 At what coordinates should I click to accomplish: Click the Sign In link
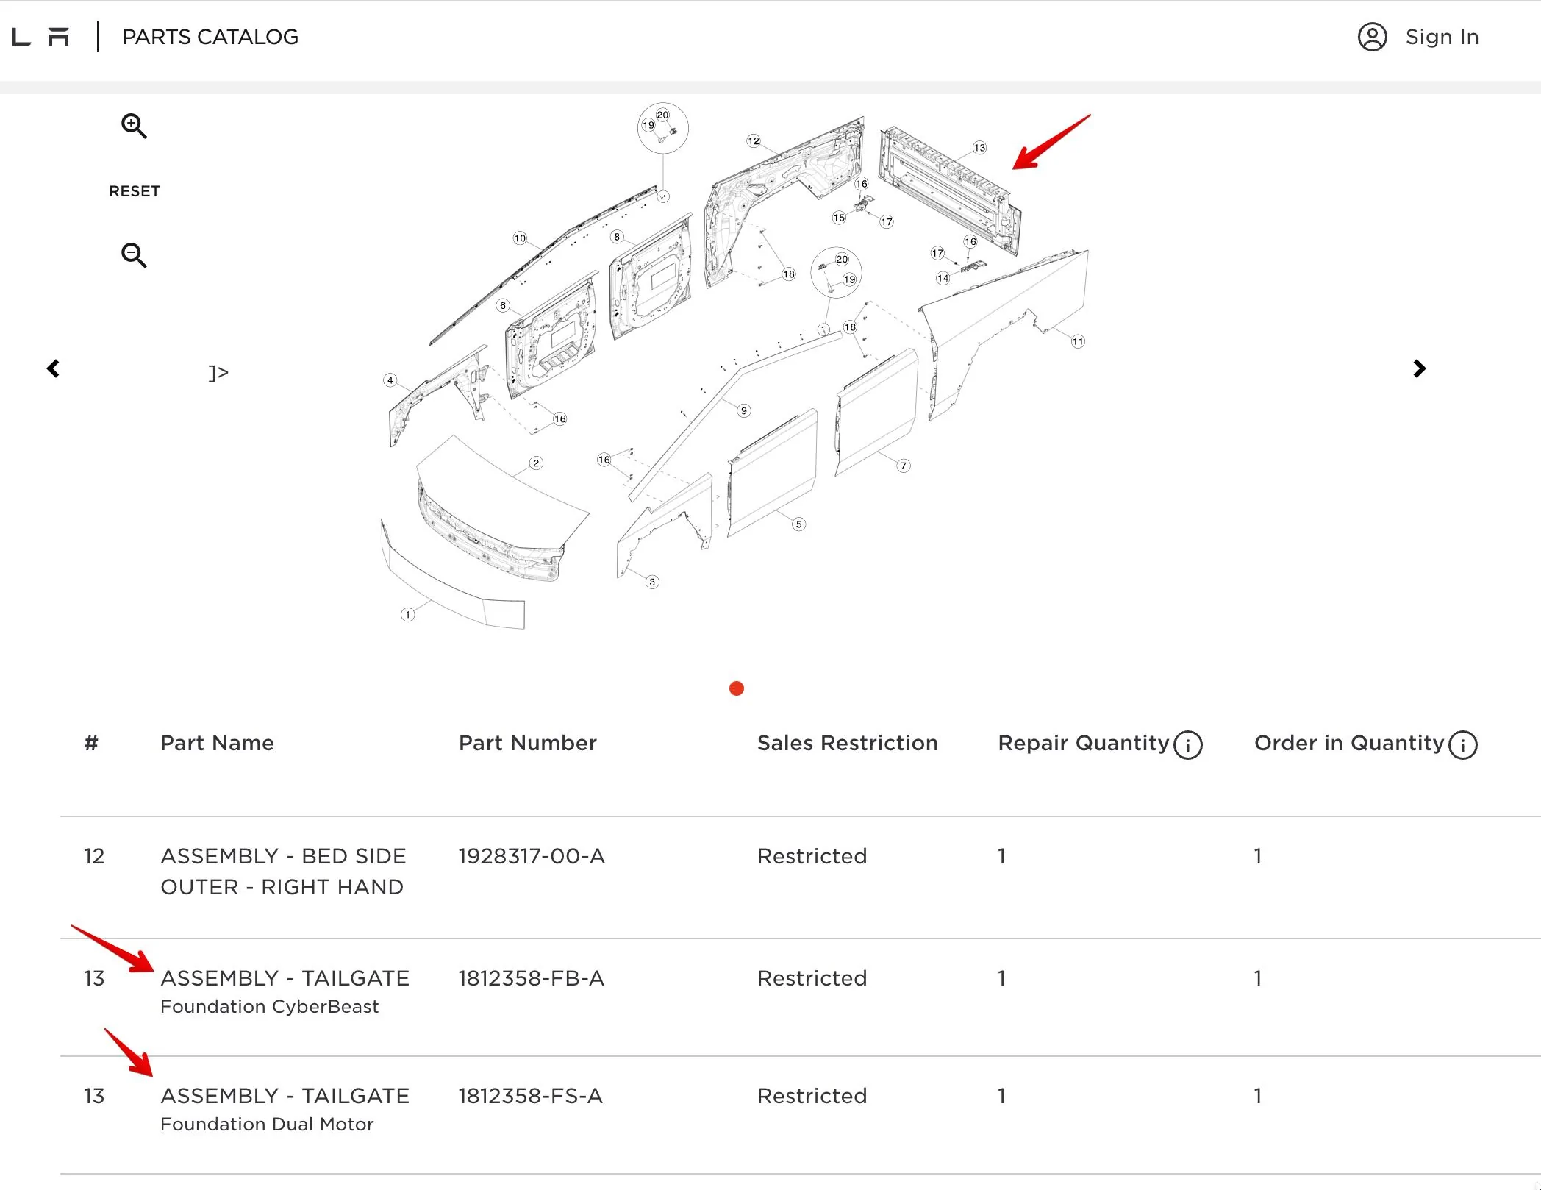click(x=1442, y=37)
